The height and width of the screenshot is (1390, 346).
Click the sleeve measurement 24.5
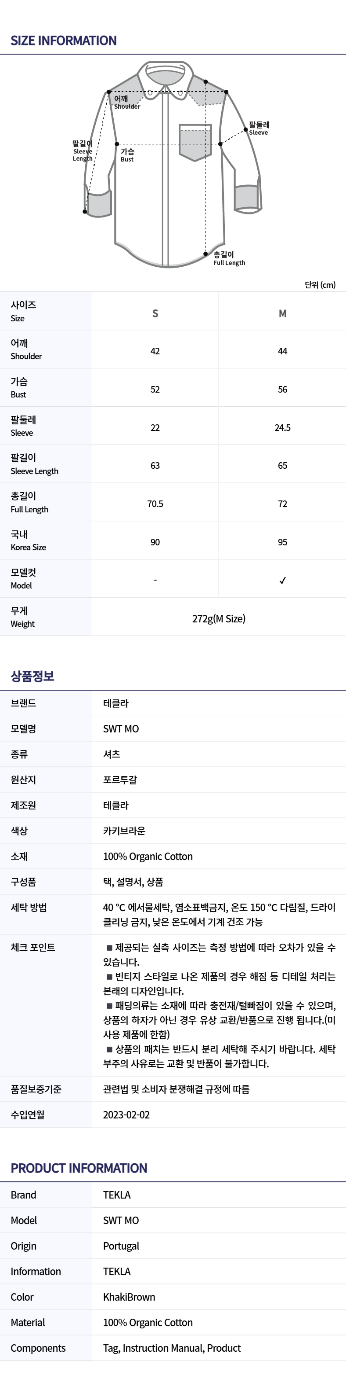point(282,428)
